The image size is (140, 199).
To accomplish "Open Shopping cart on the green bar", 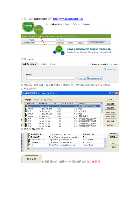I will 72,36.
